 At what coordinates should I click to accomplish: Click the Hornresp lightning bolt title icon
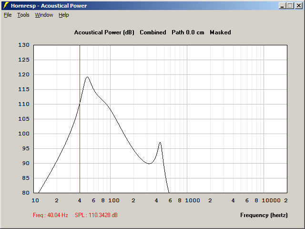pyautogui.click(x=6, y=6)
